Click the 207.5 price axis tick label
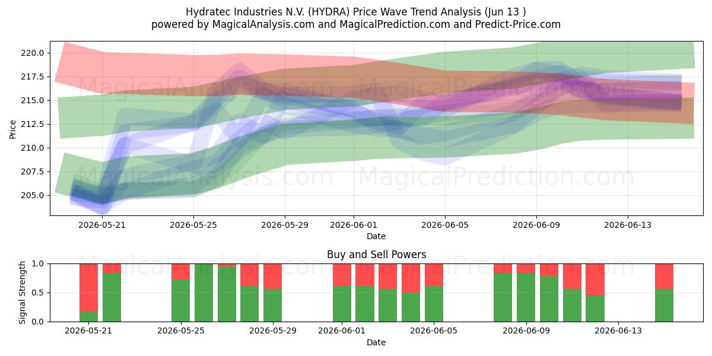Screen dimensions: 712x356 click(33, 171)
